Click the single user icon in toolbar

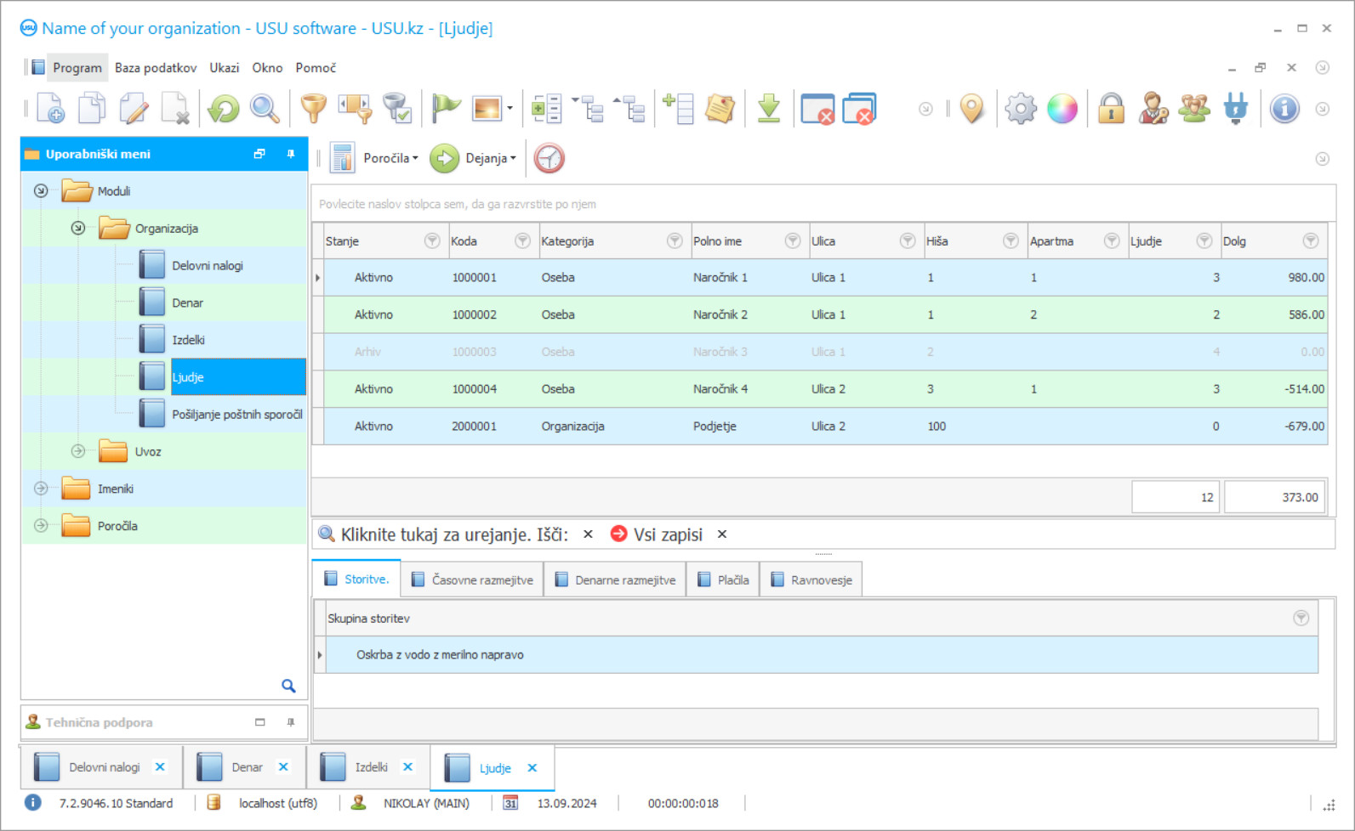1153,109
